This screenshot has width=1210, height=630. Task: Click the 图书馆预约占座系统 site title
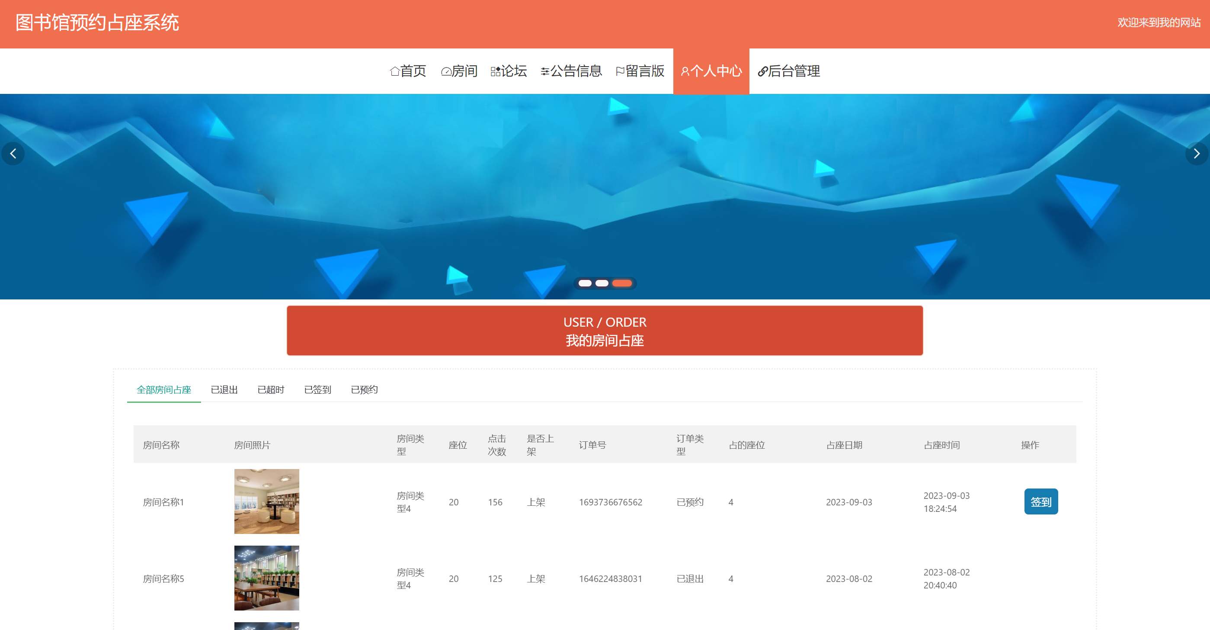97,22
